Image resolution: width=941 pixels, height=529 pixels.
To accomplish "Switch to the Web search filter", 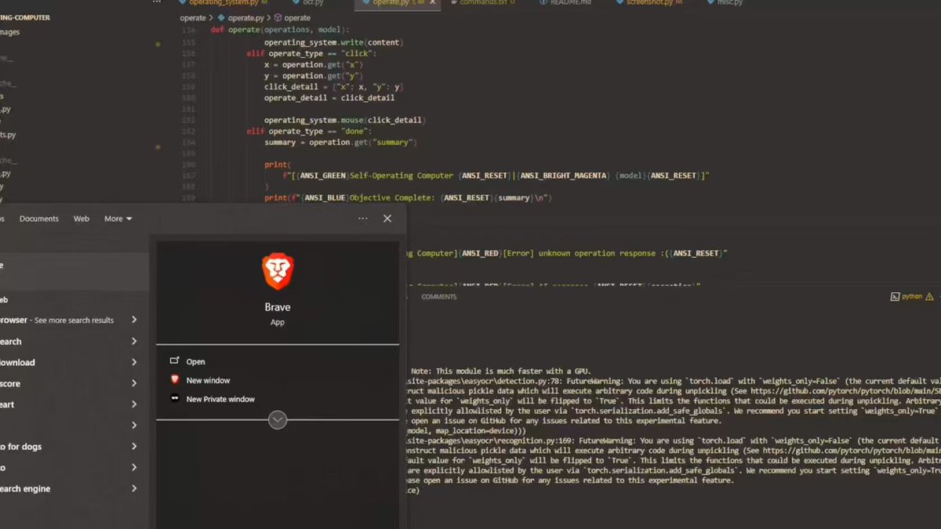I will pos(82,219).
